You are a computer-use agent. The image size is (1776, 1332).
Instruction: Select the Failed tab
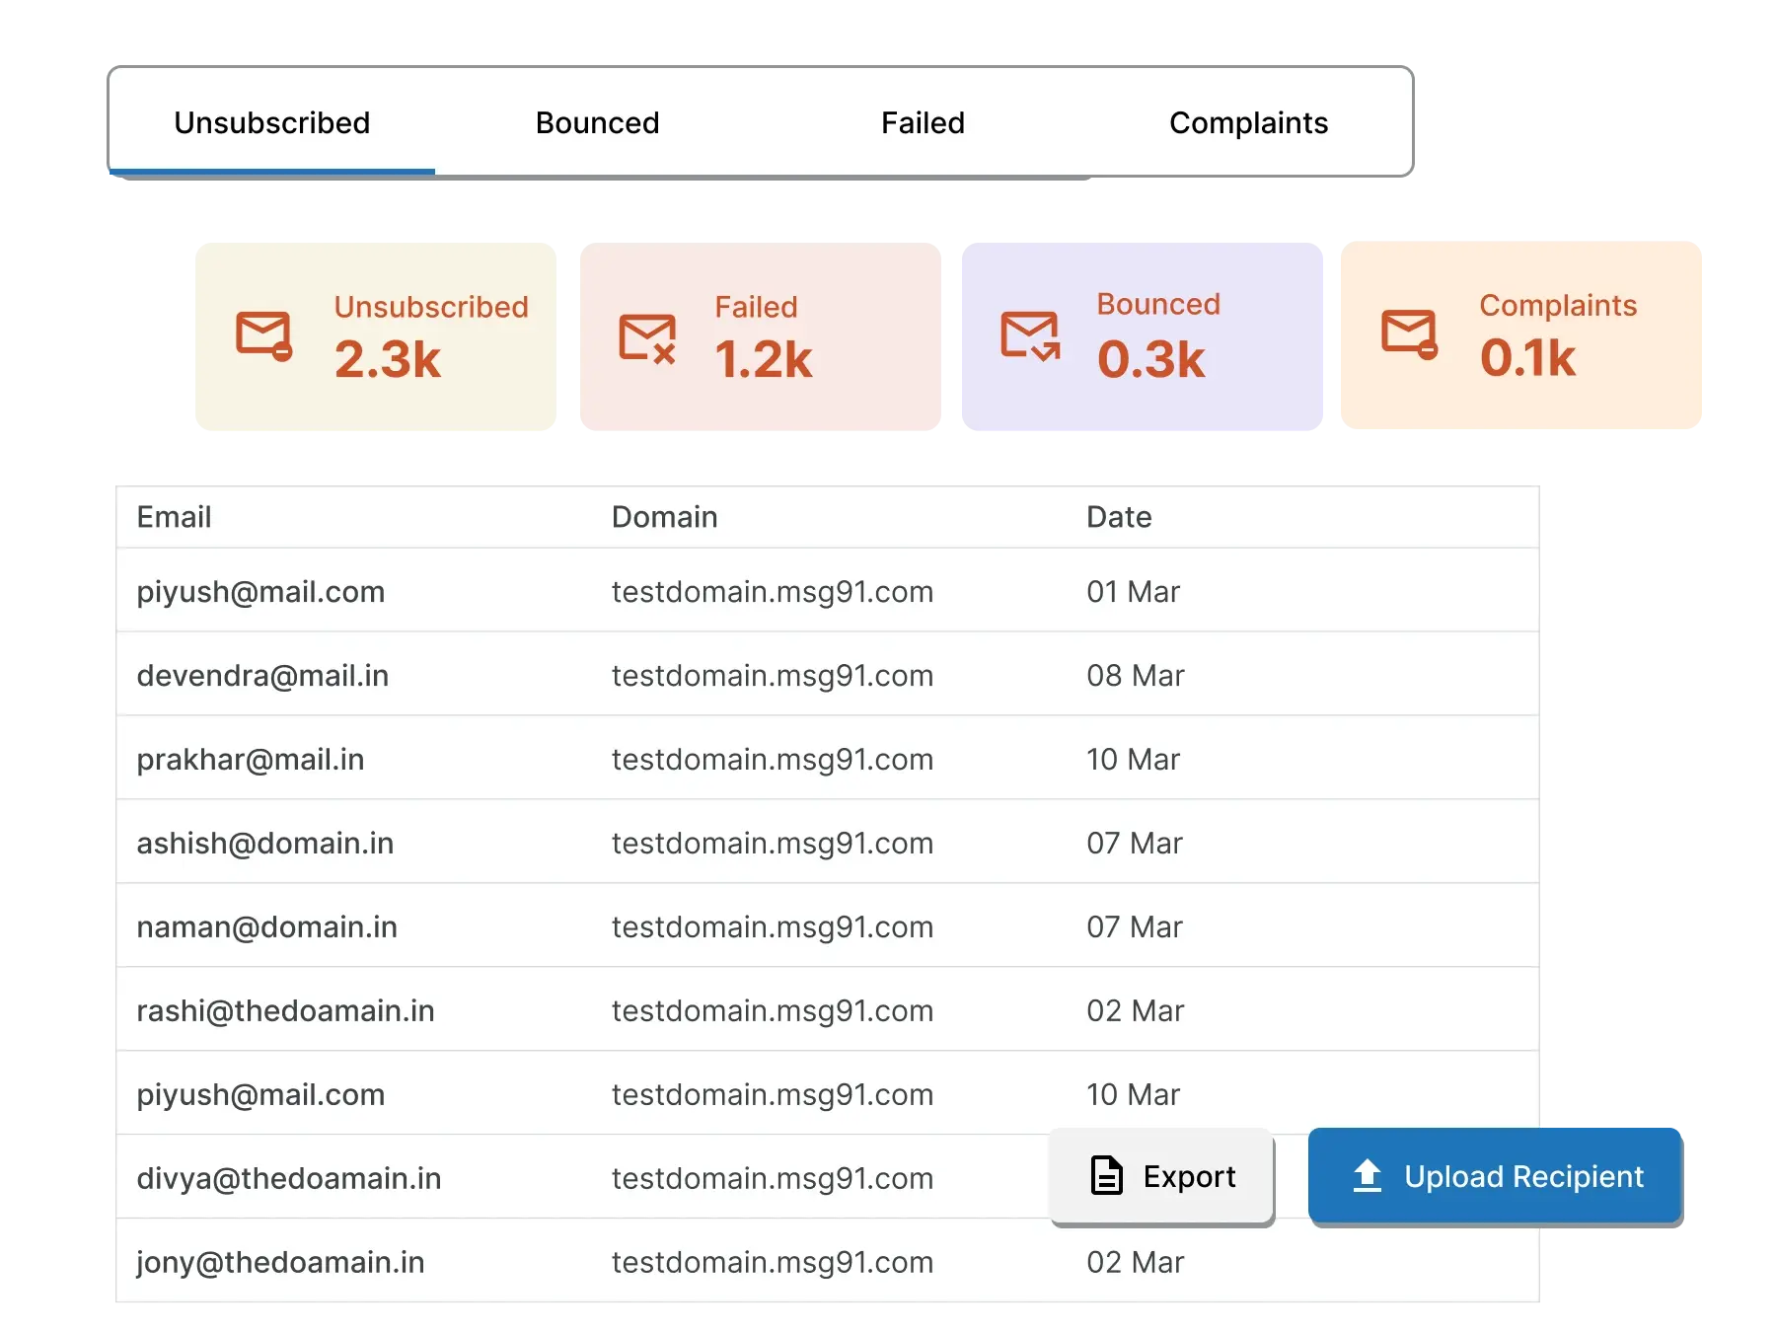(923, 123)
